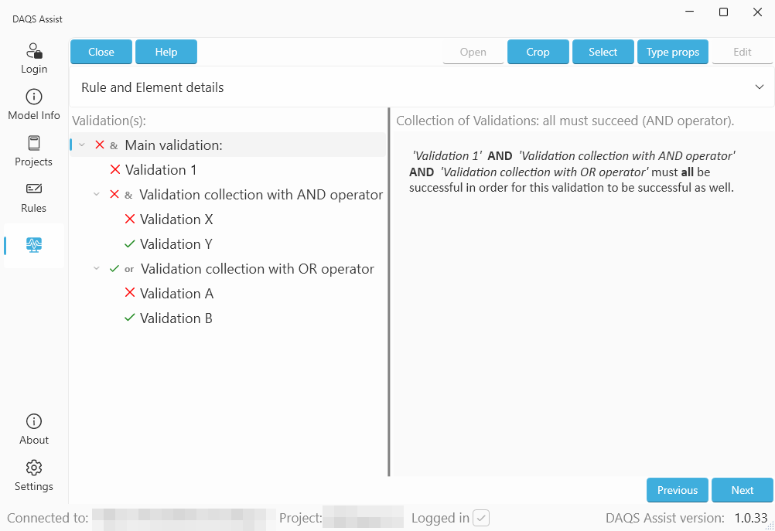Click the Next button
The width and height of the screenshot is (775, 531).
[x=742, y=489]
